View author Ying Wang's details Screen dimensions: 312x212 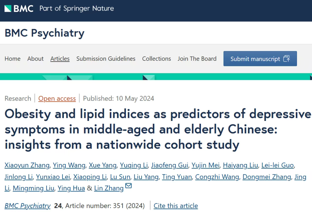69,165
